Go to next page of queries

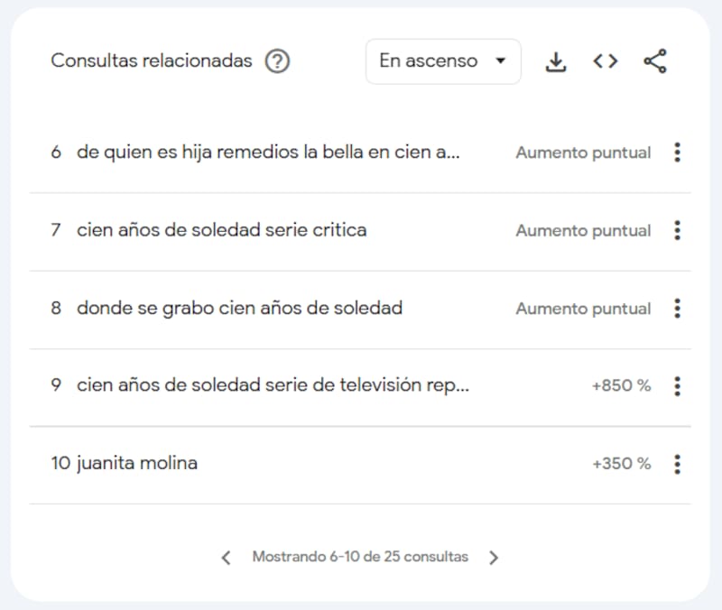(494, 558)
